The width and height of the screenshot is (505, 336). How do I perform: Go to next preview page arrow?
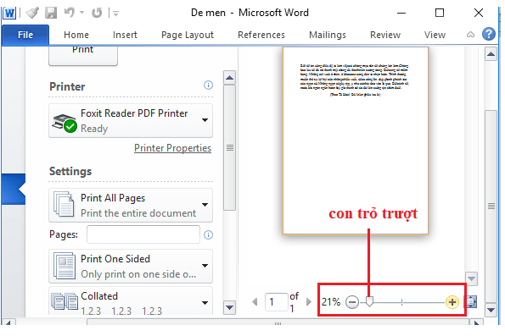309,302
